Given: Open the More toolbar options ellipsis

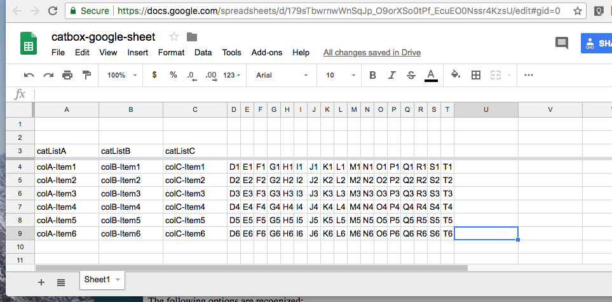Looking at the screenshot, I should pyautogui.click(x=529, y=75).
